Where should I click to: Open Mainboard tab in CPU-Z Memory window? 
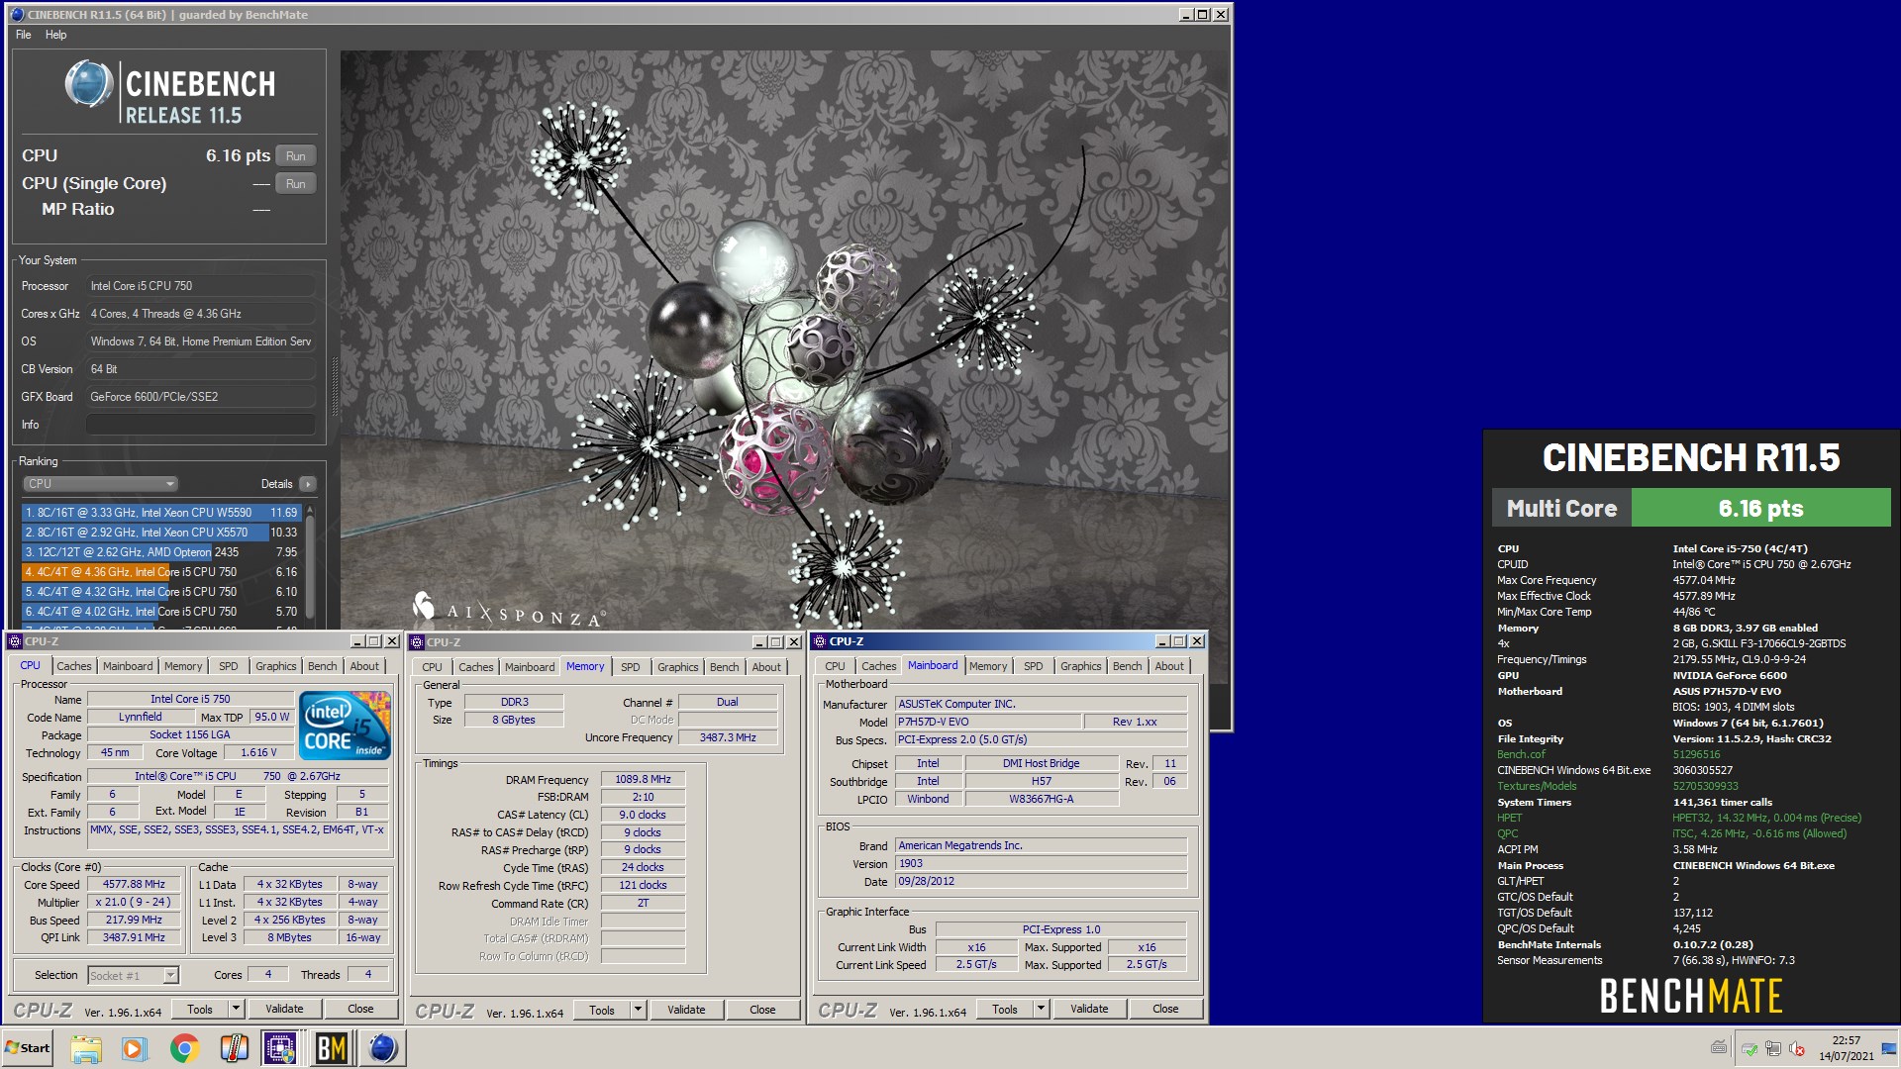click(531, 667)
